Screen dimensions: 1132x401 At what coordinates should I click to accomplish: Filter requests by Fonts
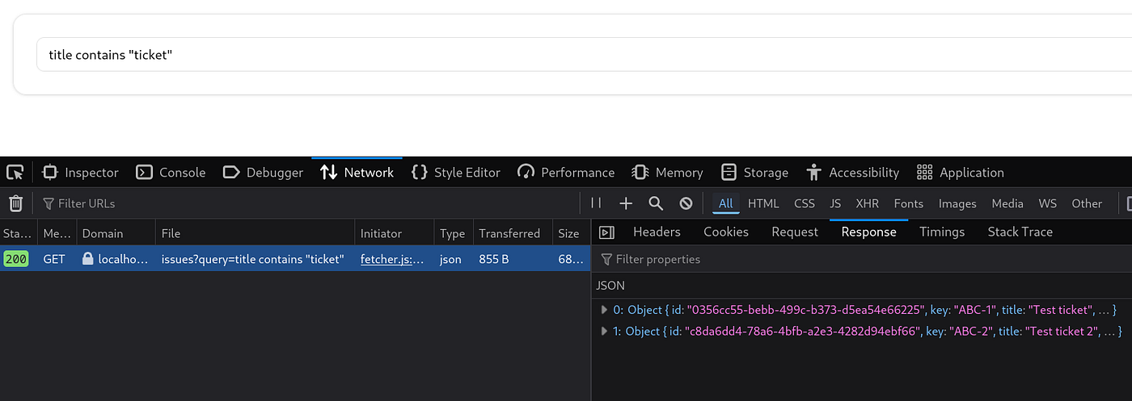click(x=909, y=203)
